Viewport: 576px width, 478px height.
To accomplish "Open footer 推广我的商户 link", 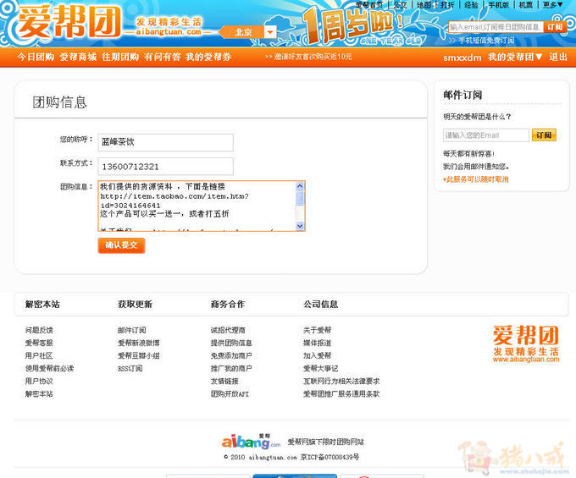I will (x=231, y=368).
